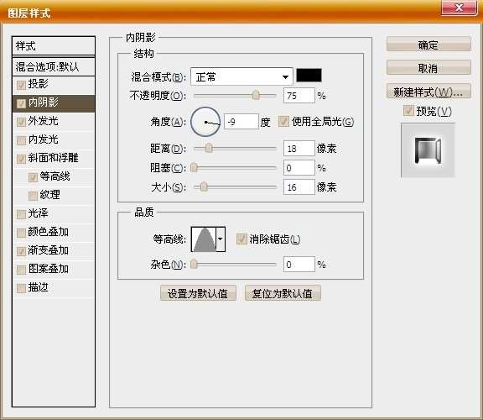The height and width of the screenshot is (420, 483).
Task: Select the 渐变叠加 style row
Action: (54, 251)
